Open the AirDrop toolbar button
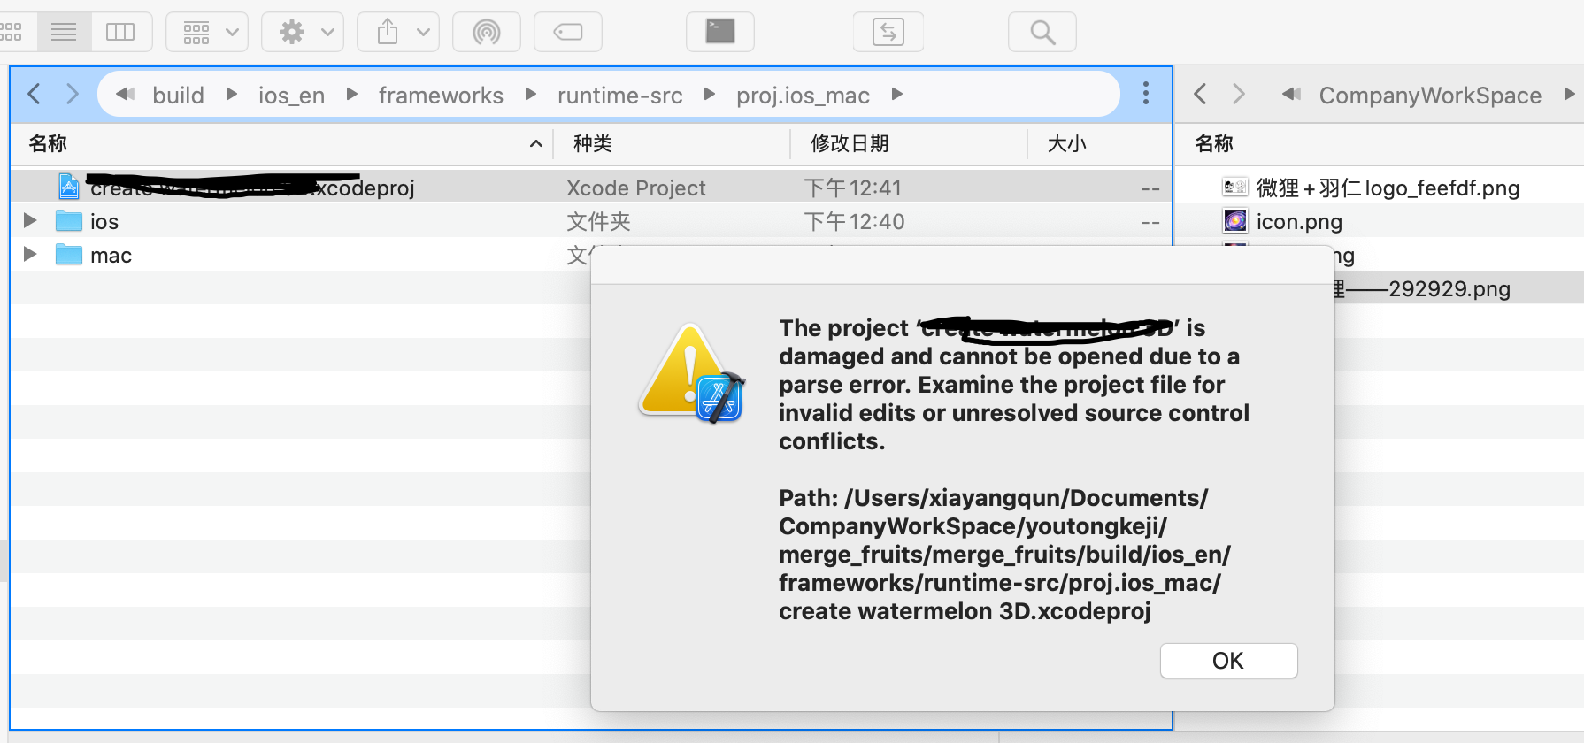Image resolution: width=1584 pixels, height=743 pixels. pos(486,33)
